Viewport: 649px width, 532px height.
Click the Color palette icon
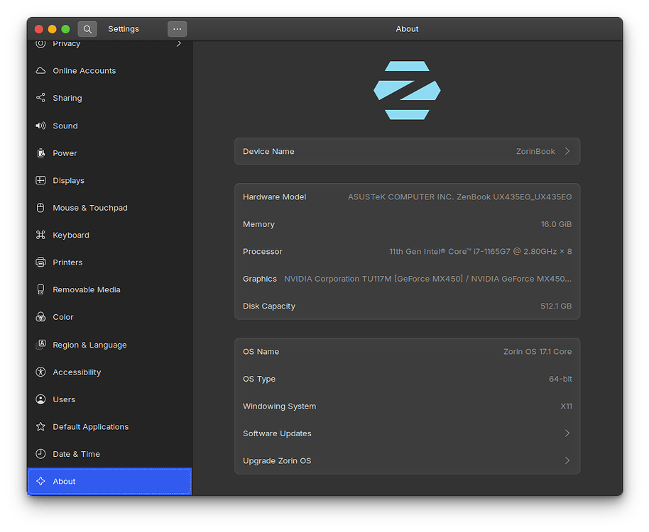point(40,316)
